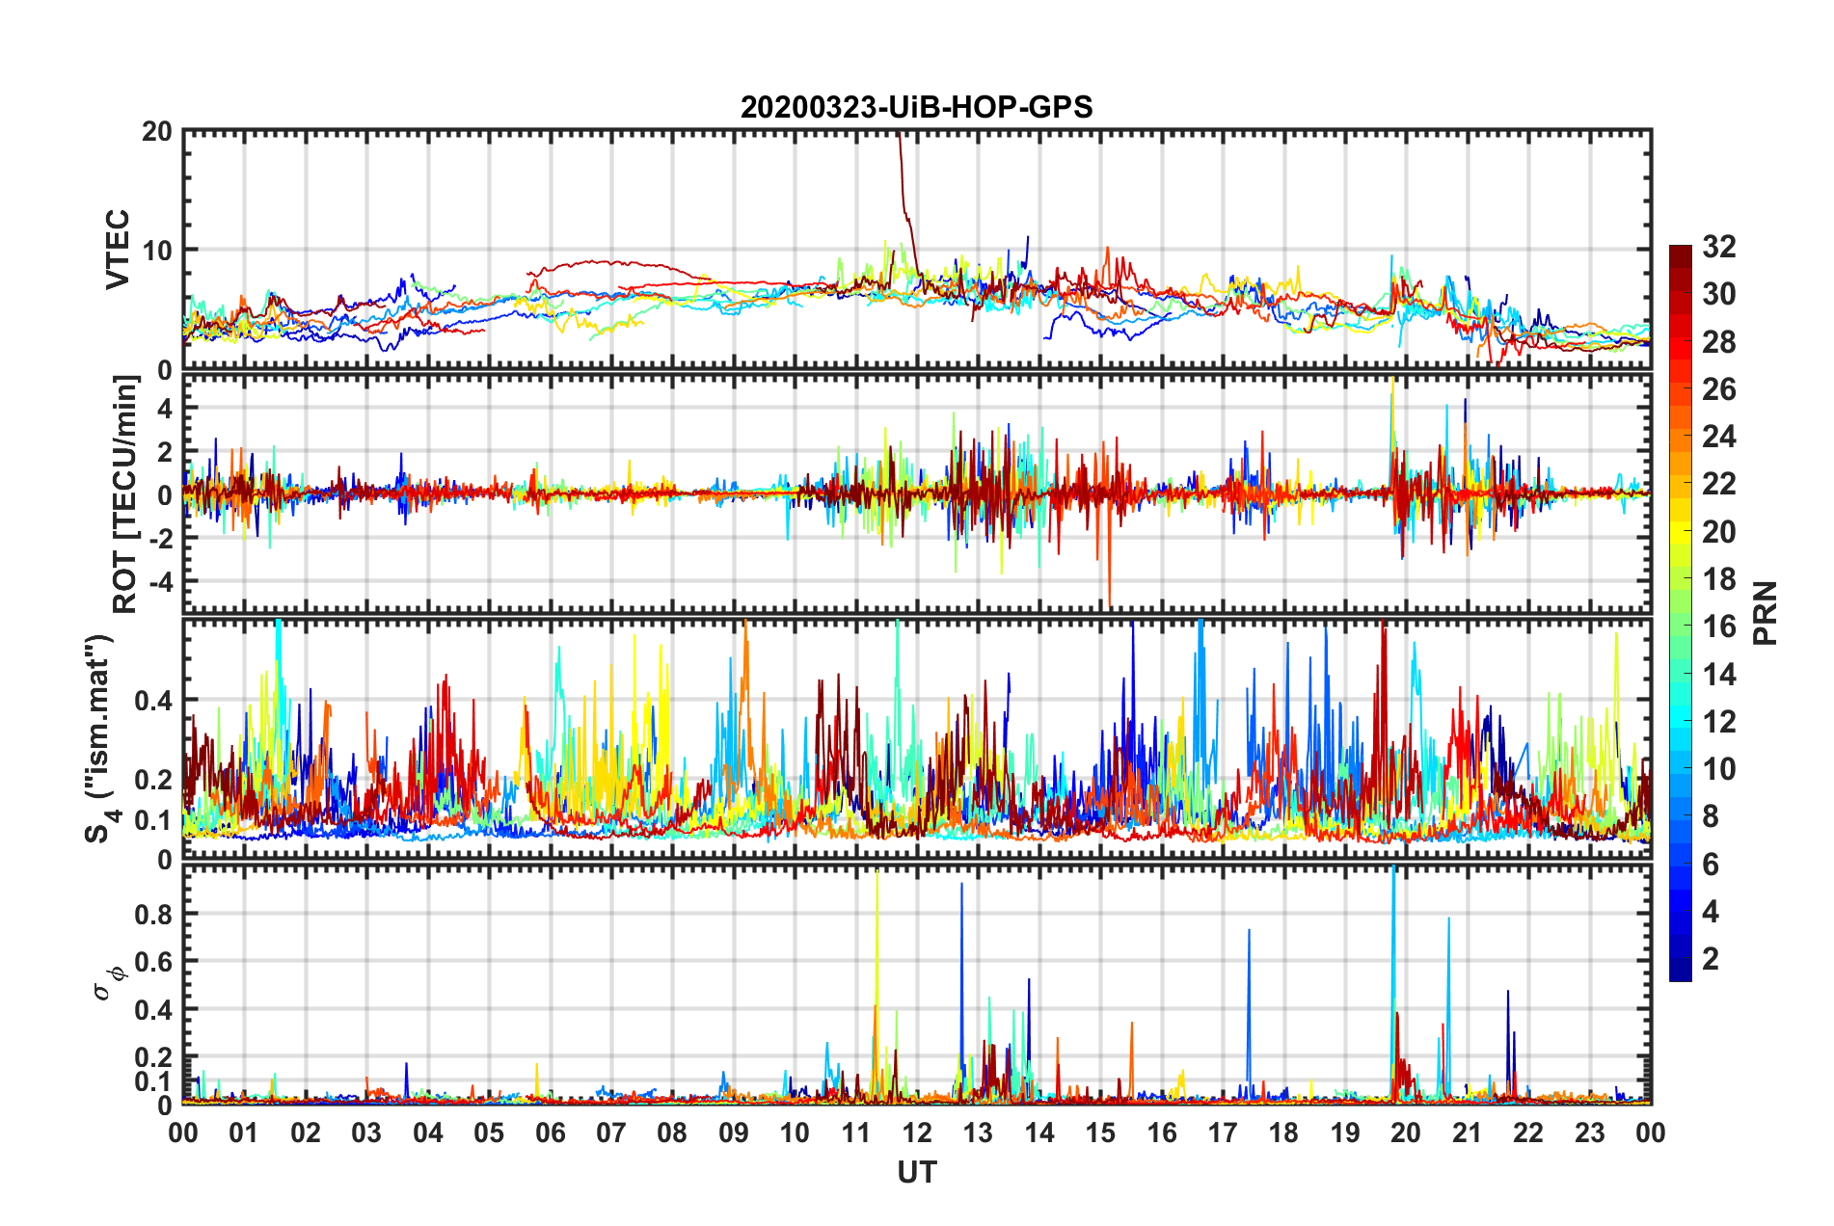Click the S4 ("ism.mat") y-axis label
Screen dimensions: 1834x1226
tap(99, 739)
